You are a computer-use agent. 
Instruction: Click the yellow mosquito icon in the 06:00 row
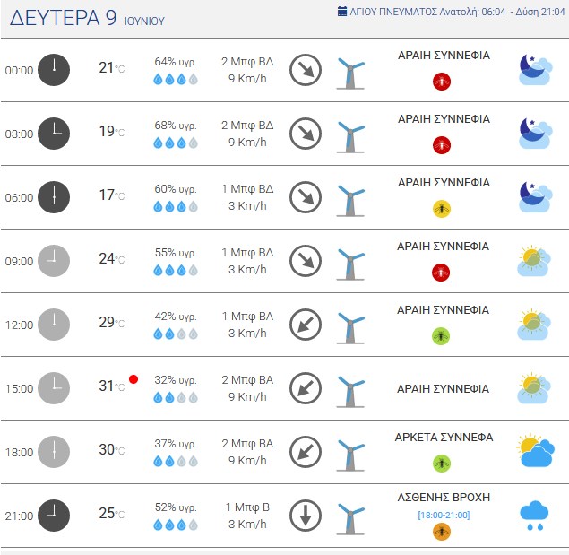pyautogui.click(x=442, y=209)
